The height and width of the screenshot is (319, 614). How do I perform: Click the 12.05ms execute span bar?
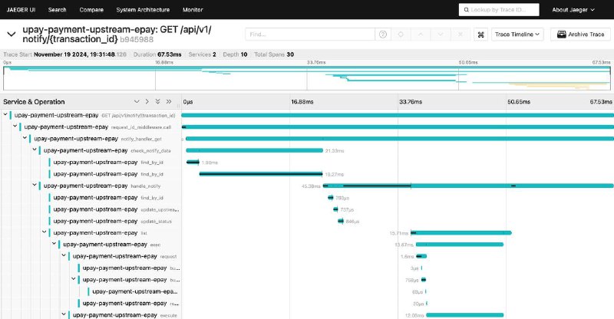pyautogui.click(x=465, y=314)
